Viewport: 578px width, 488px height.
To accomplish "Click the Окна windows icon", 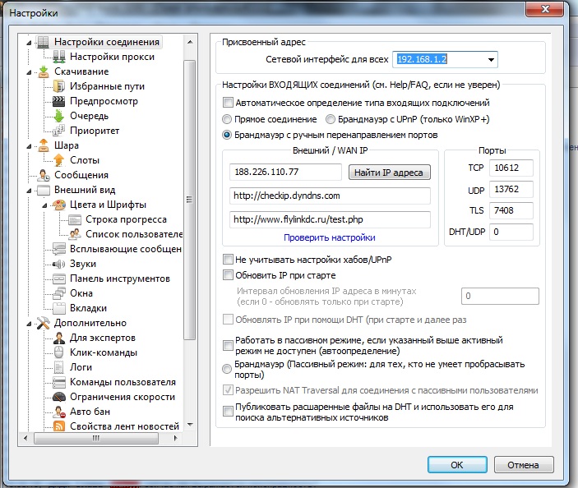I will (x=59, y=293).
